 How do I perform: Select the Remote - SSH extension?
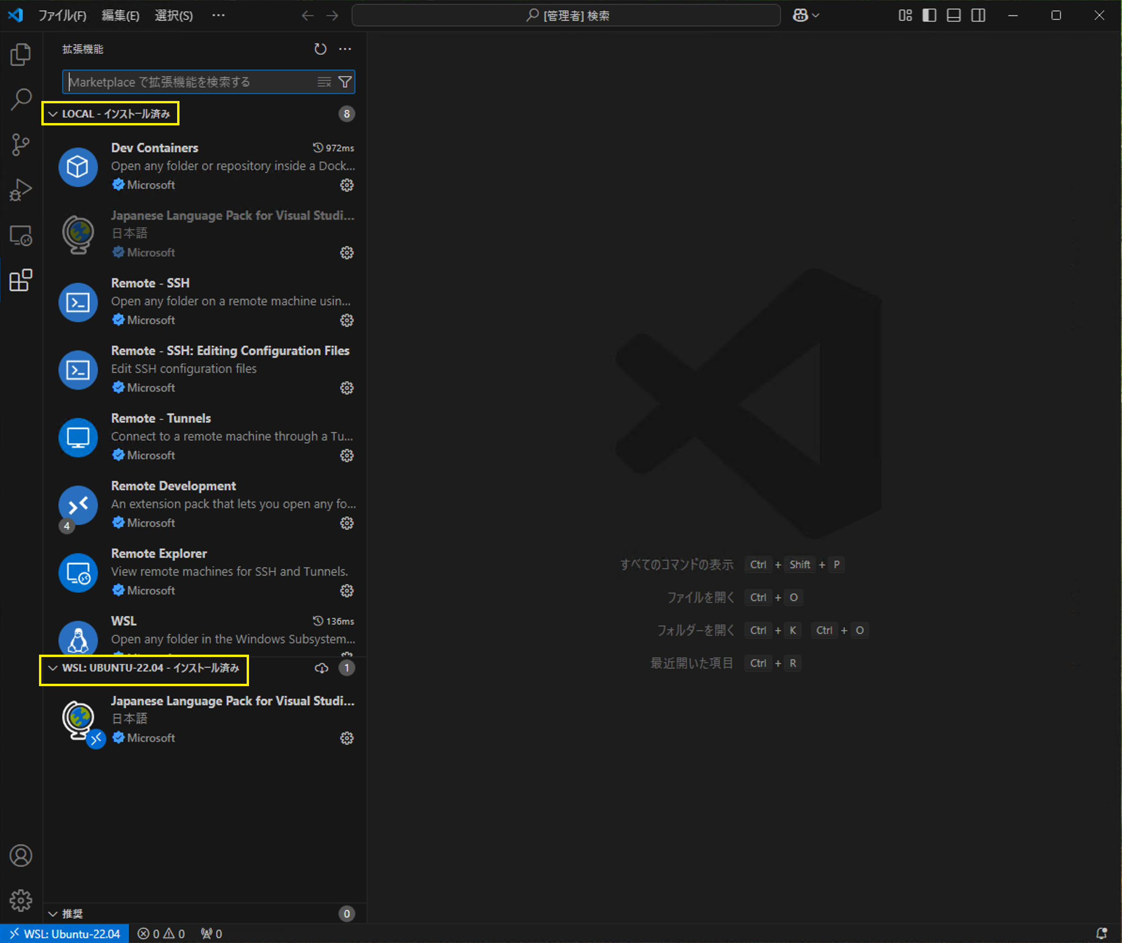[206, 301]
